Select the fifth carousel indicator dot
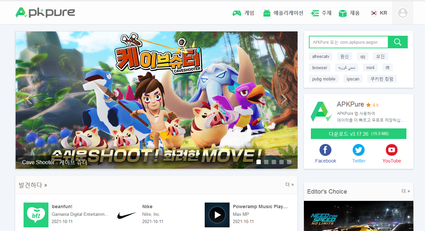The height and width of the screenshot is (231, 425). point(289,162)
